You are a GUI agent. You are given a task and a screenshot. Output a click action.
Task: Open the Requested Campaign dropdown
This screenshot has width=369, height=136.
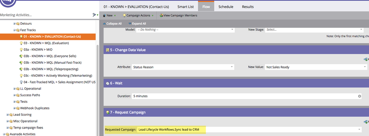tap(249, 129)
